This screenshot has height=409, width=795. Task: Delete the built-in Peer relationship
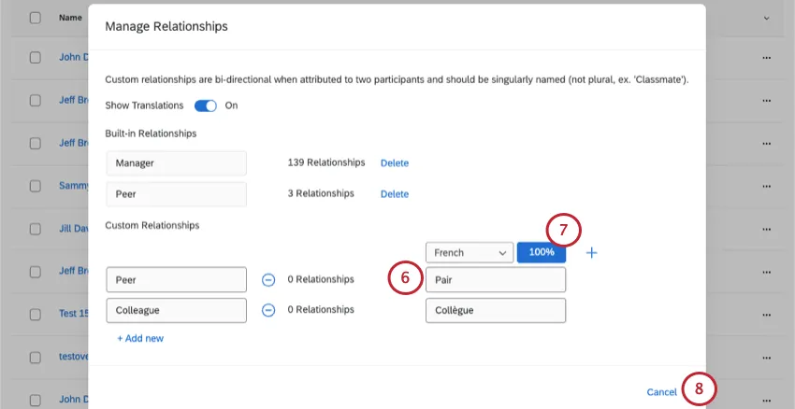pos(394,193)
